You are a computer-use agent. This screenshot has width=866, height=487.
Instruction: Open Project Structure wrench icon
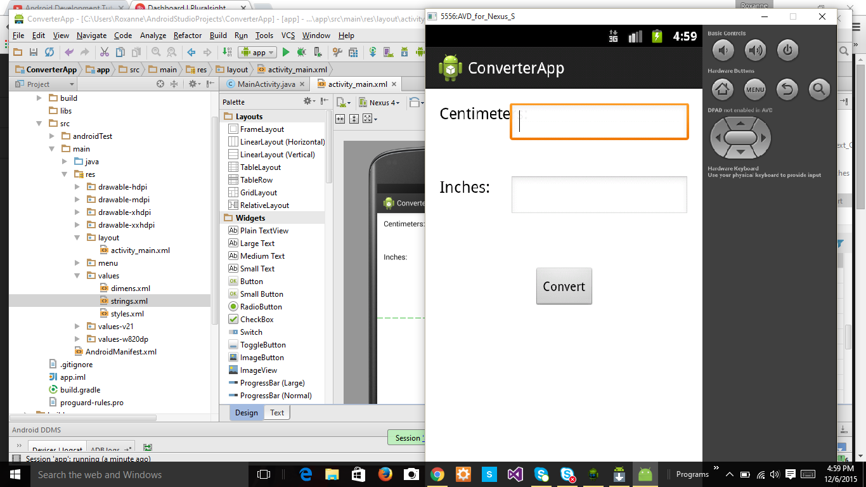(x=337, y=52)
